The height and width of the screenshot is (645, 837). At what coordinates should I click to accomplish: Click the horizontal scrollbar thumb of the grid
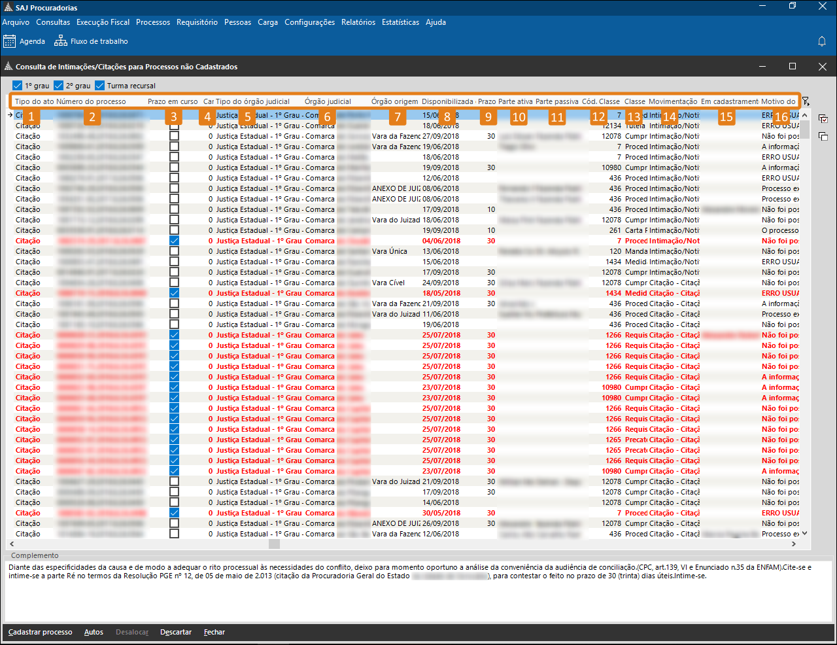274,544
